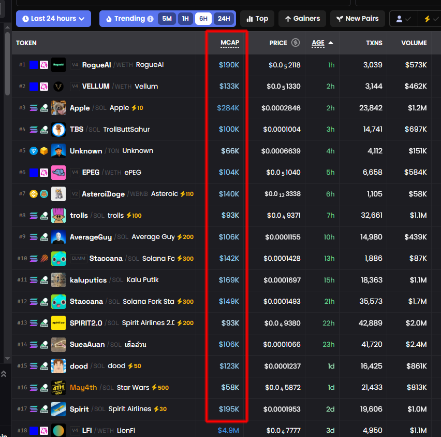Click the Staccana logo on row #12
This screenshot has width=441, height=437.
pyautogui.click(x=58, y=302)
